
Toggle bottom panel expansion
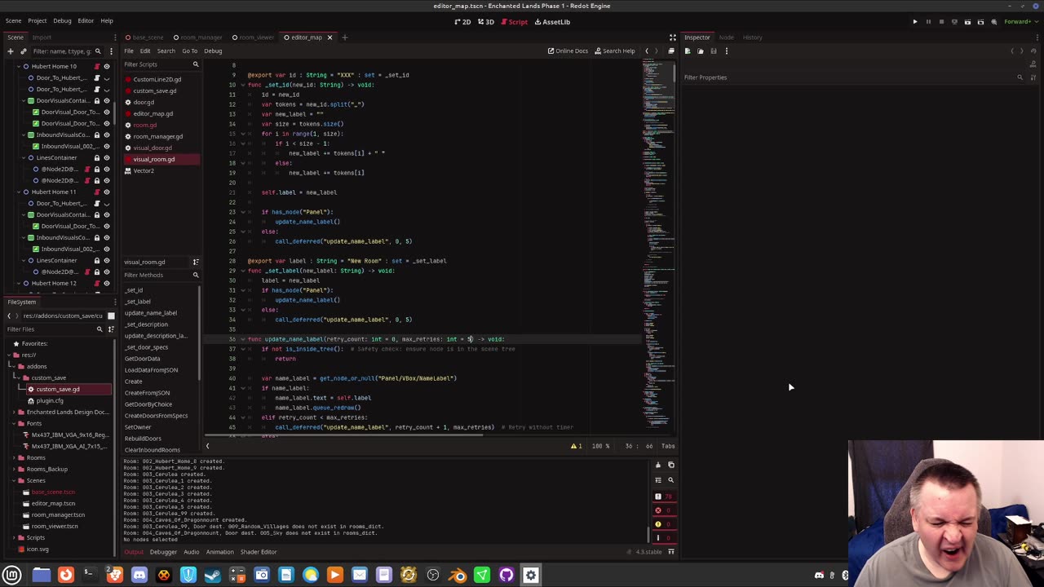pyautogui.click(x=671, y=552)
